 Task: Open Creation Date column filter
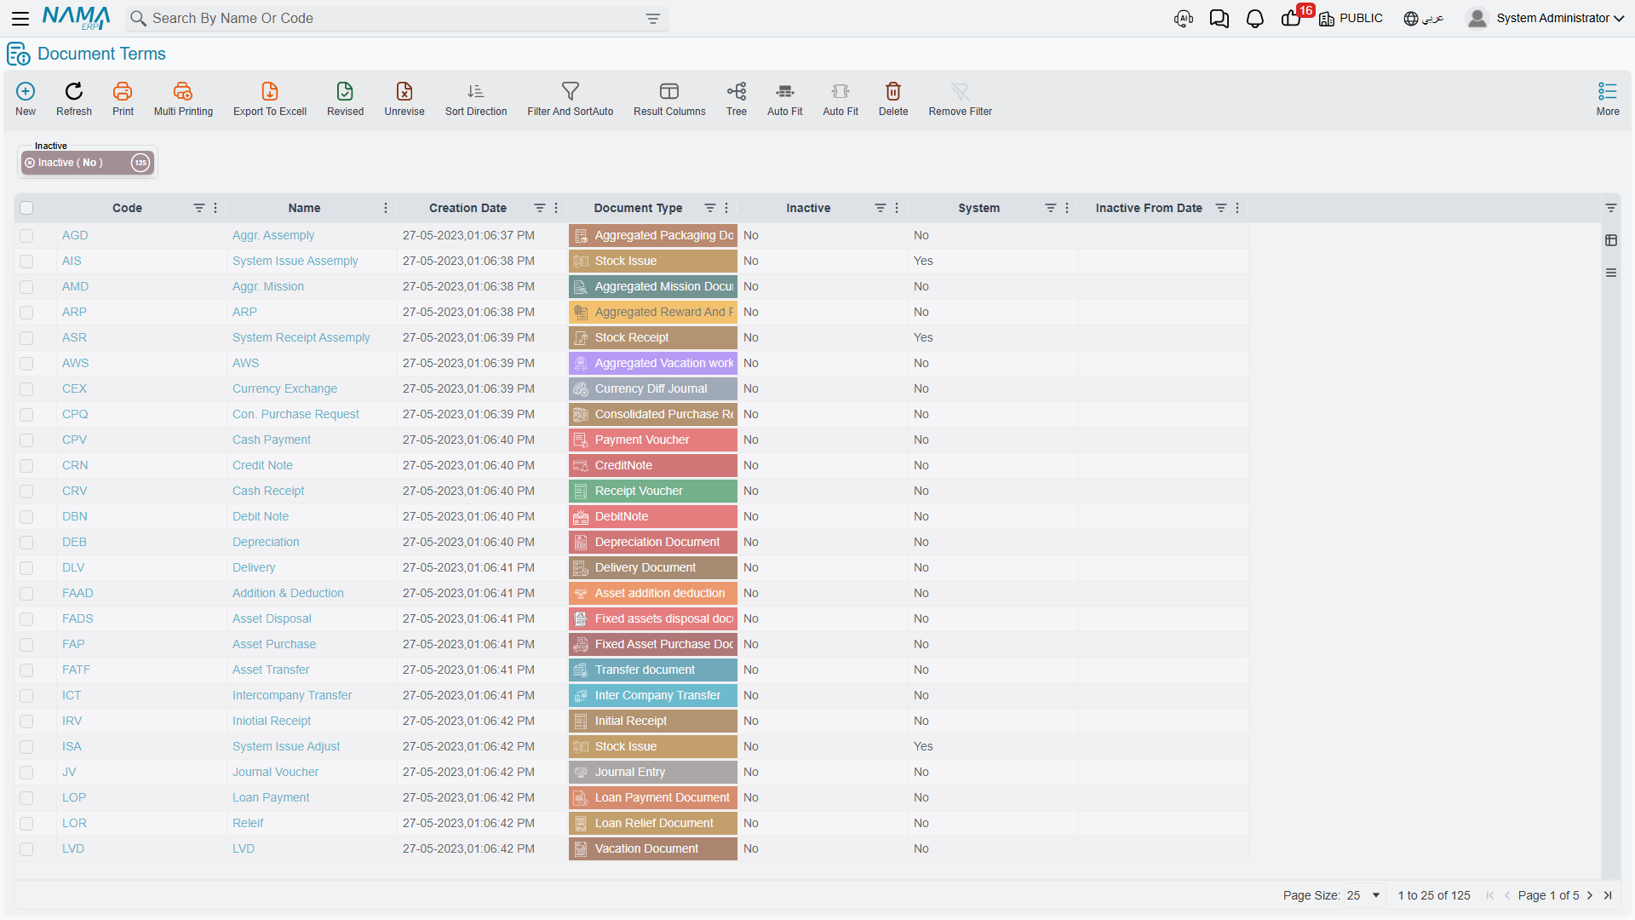540,208
